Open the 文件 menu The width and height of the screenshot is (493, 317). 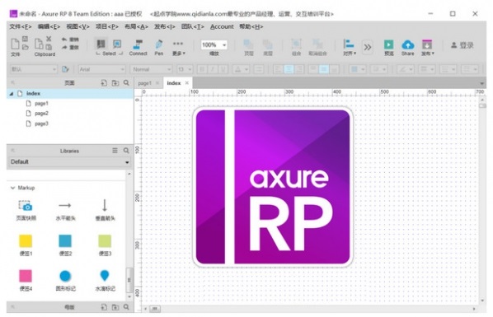click(x=21, y=26)
